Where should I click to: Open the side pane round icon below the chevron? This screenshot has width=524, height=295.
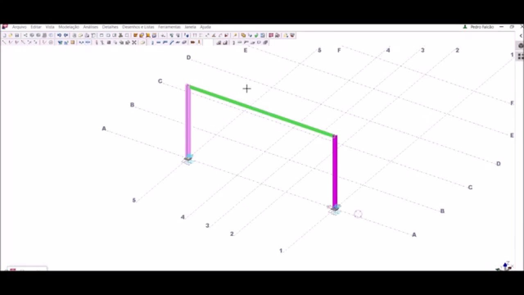(x=521, y=46)
